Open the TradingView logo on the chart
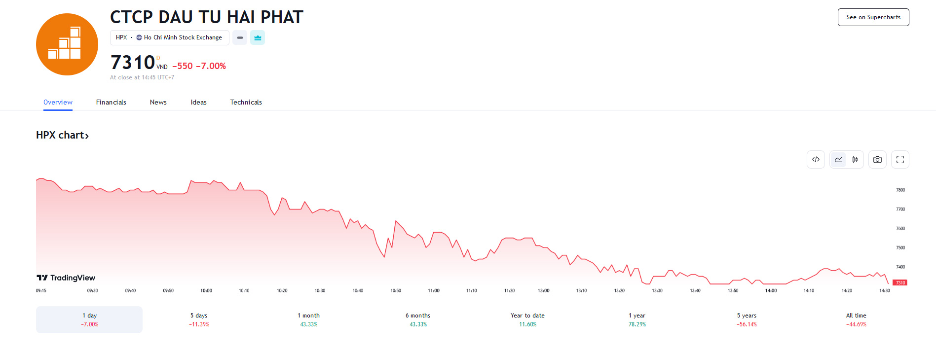The width and height of the screenshot is (936, 352). coord(66,278)
